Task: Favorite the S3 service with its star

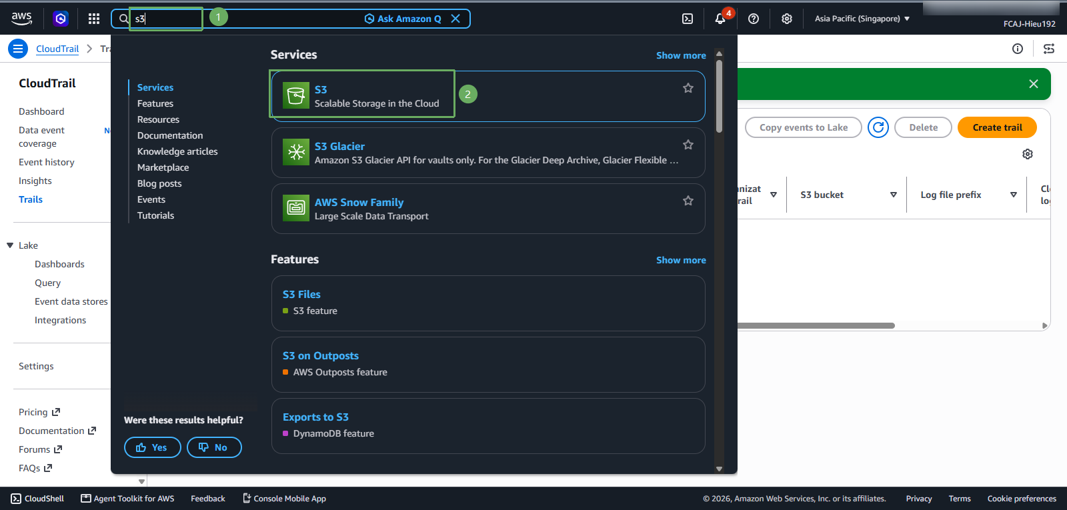Action: coord(688,88)
